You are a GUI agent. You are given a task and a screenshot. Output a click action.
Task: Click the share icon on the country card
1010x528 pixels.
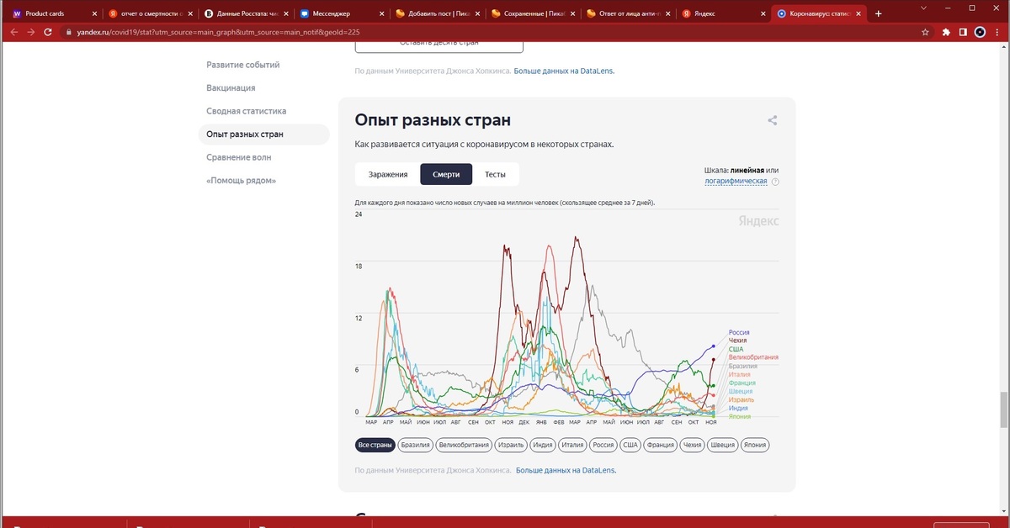pyautogui.click(x=772, y=120)
